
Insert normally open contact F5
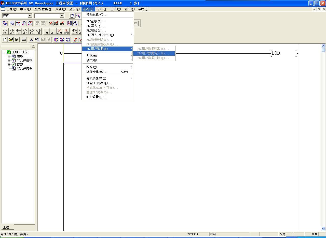click(x=5, y=31)
